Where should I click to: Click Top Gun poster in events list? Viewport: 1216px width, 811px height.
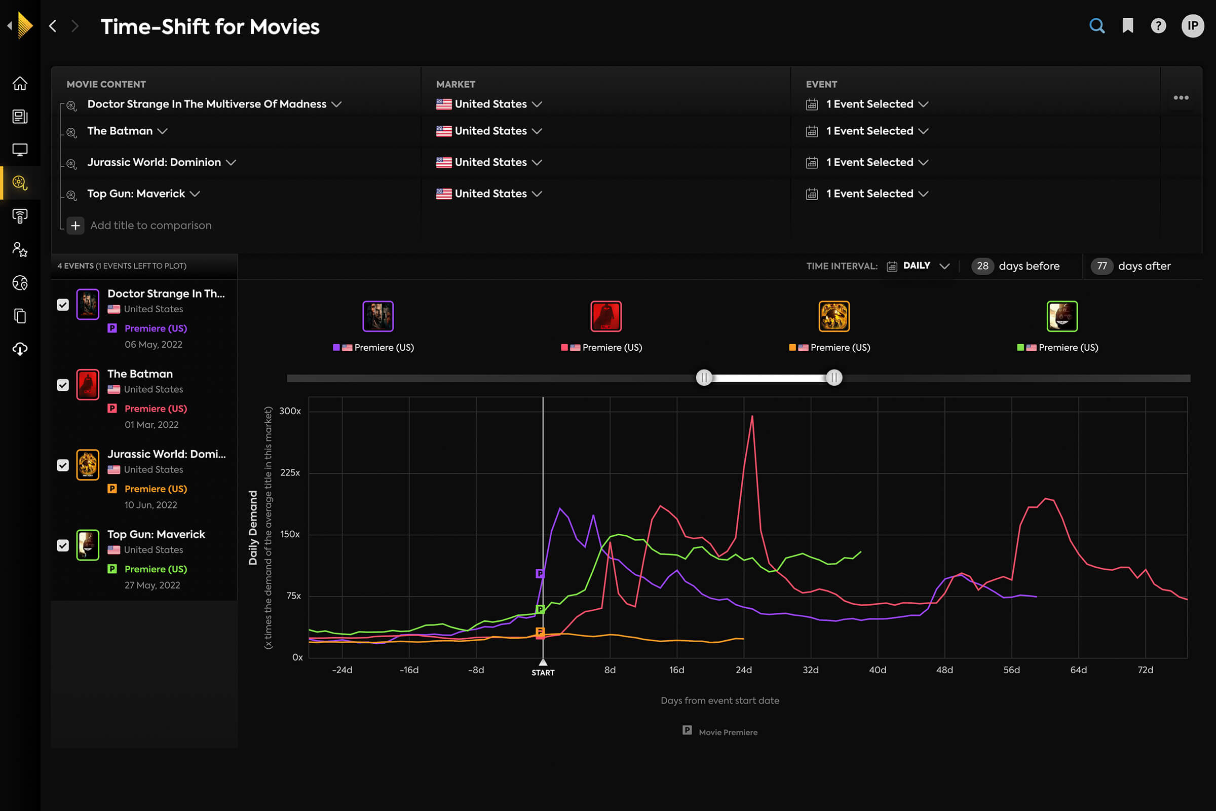point(87,544)
